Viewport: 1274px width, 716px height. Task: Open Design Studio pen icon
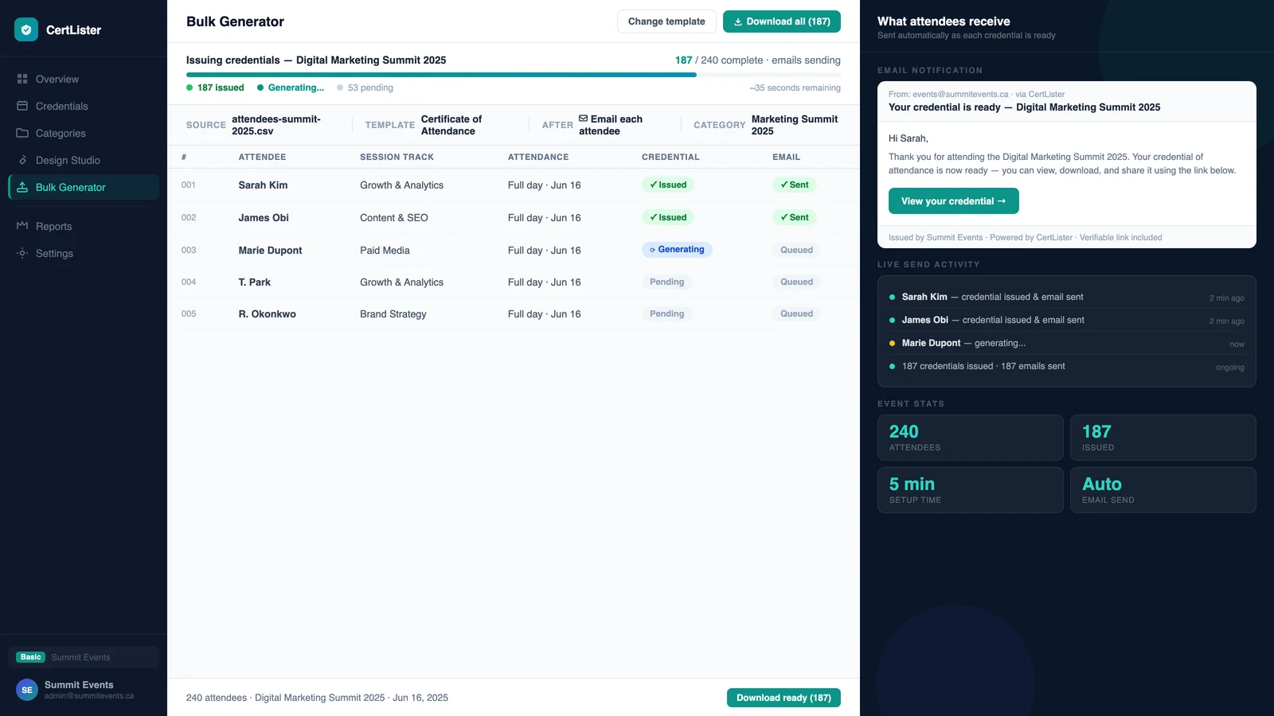pyautogui.click(x=22, y=160)
